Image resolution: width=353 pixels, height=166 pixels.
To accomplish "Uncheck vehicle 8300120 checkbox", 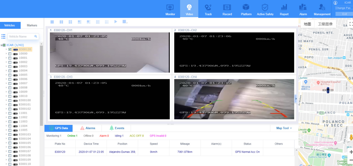I will pyautogui.click(x=10, y=49).
